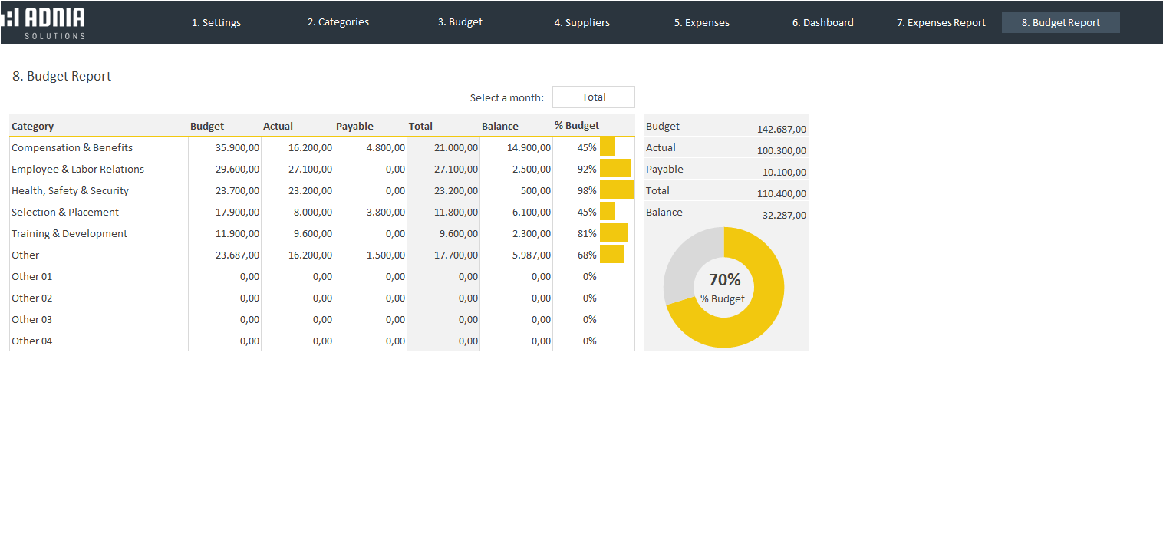Click the 70% budget donut chart
This screenshot has height=557, width=1163.
pyautogui.click(x=723, y=288)
